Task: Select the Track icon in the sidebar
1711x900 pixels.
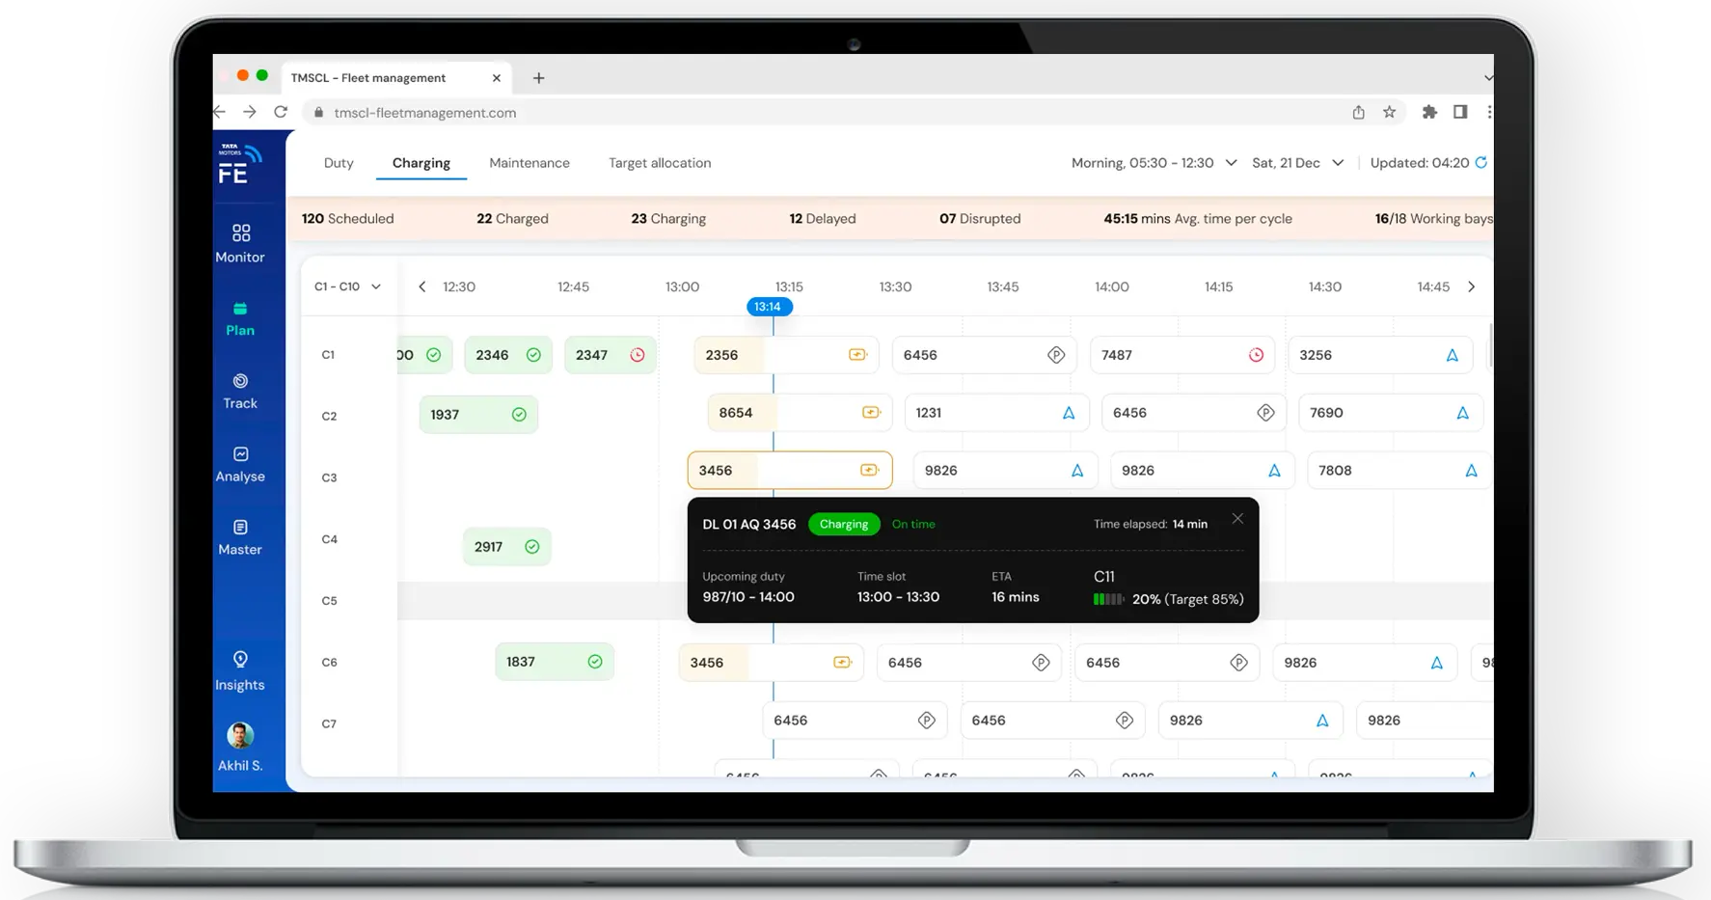Action: 239,383
